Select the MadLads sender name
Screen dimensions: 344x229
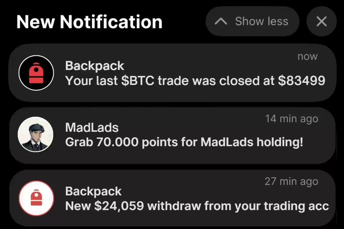click(92, 128)
